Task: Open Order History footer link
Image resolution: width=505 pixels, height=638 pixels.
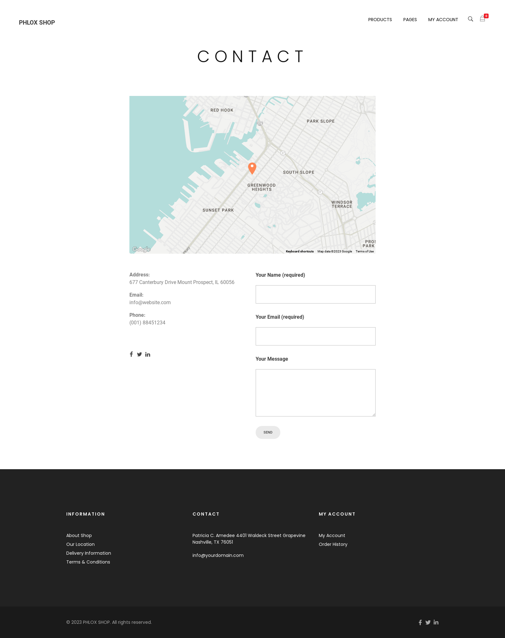Action: pos(333,544)
